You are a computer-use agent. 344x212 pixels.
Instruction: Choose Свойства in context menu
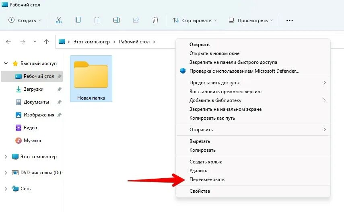point(253,191)
